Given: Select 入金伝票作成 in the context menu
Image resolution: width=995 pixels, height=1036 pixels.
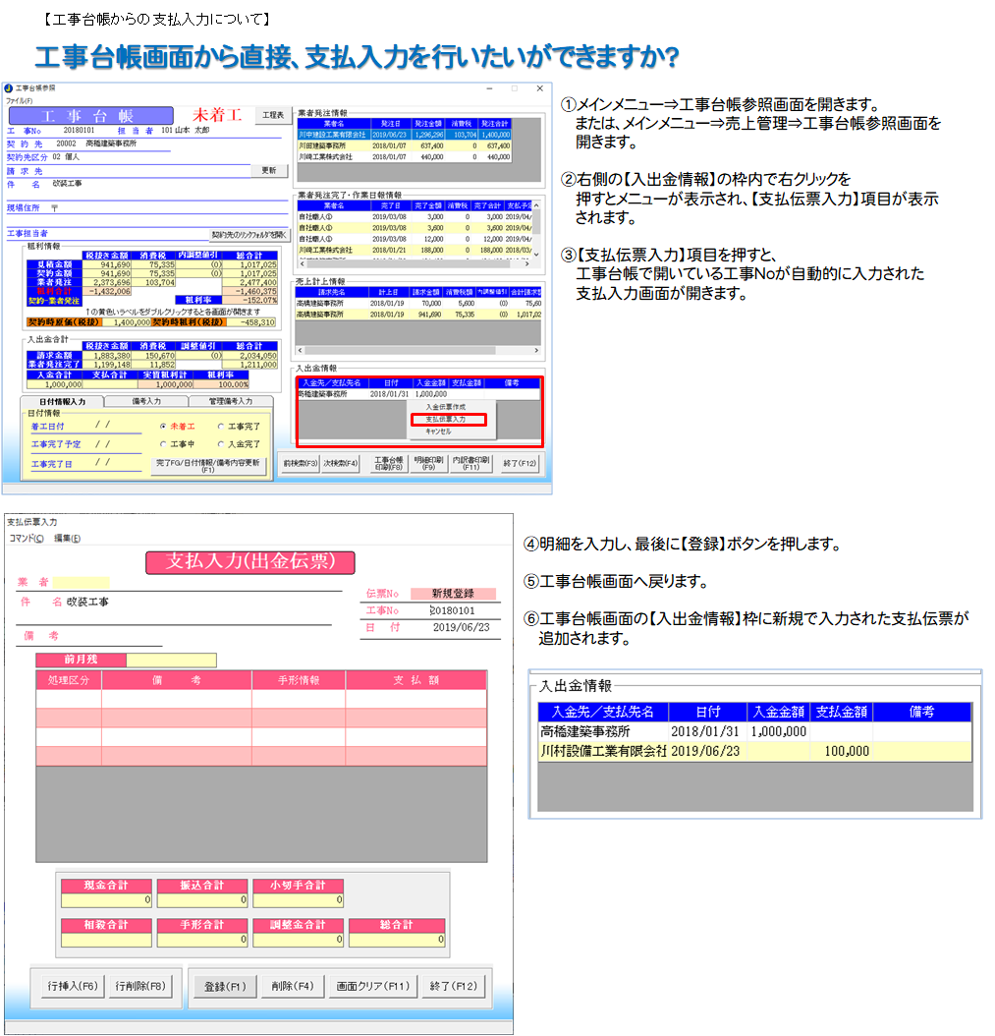Looking at the screenshot, I should click(446, 407).
